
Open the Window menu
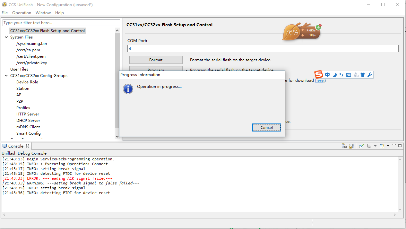[x=43, y=13]
